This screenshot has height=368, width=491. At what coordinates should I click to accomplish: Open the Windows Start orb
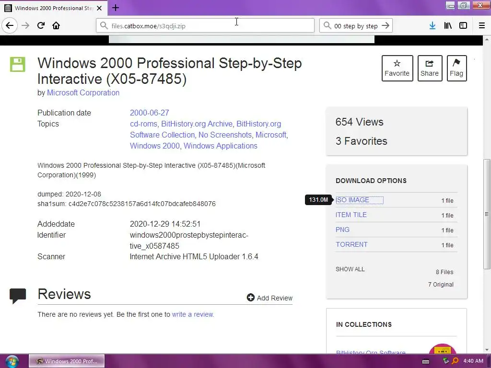[12, 361]
